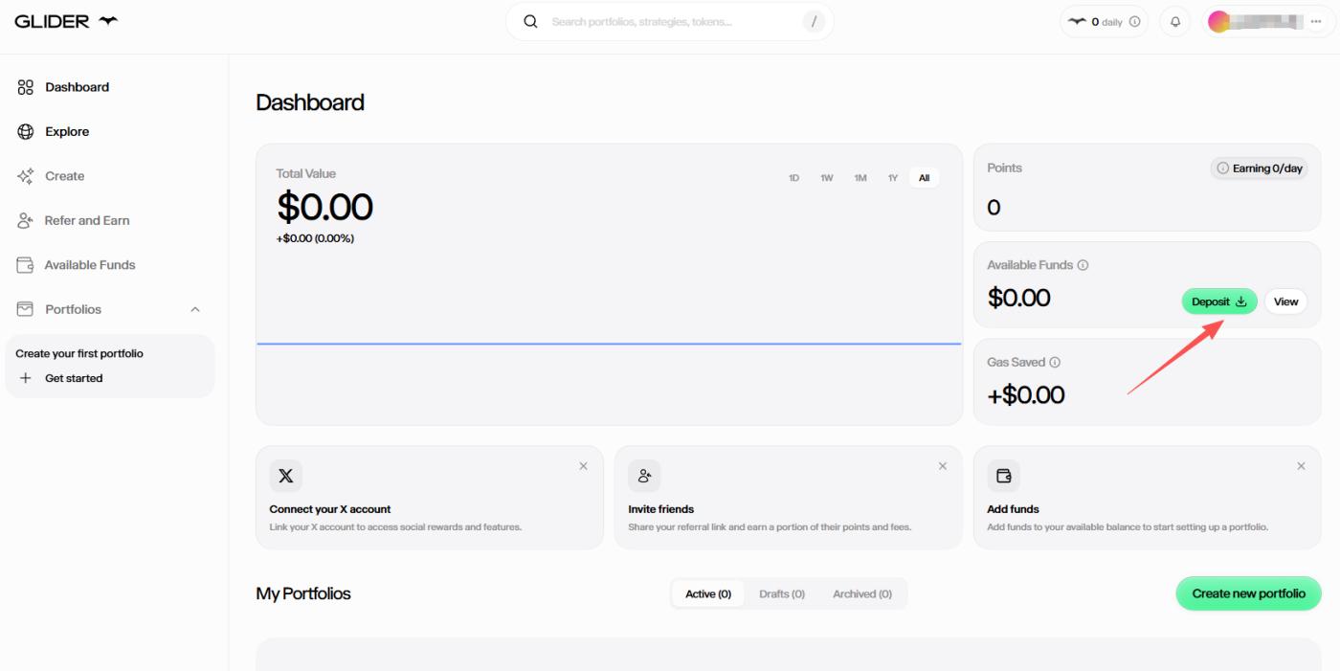Select the 1W chart time range
The height and width of the screenshot is (671, 1340).
coord(826,178)
